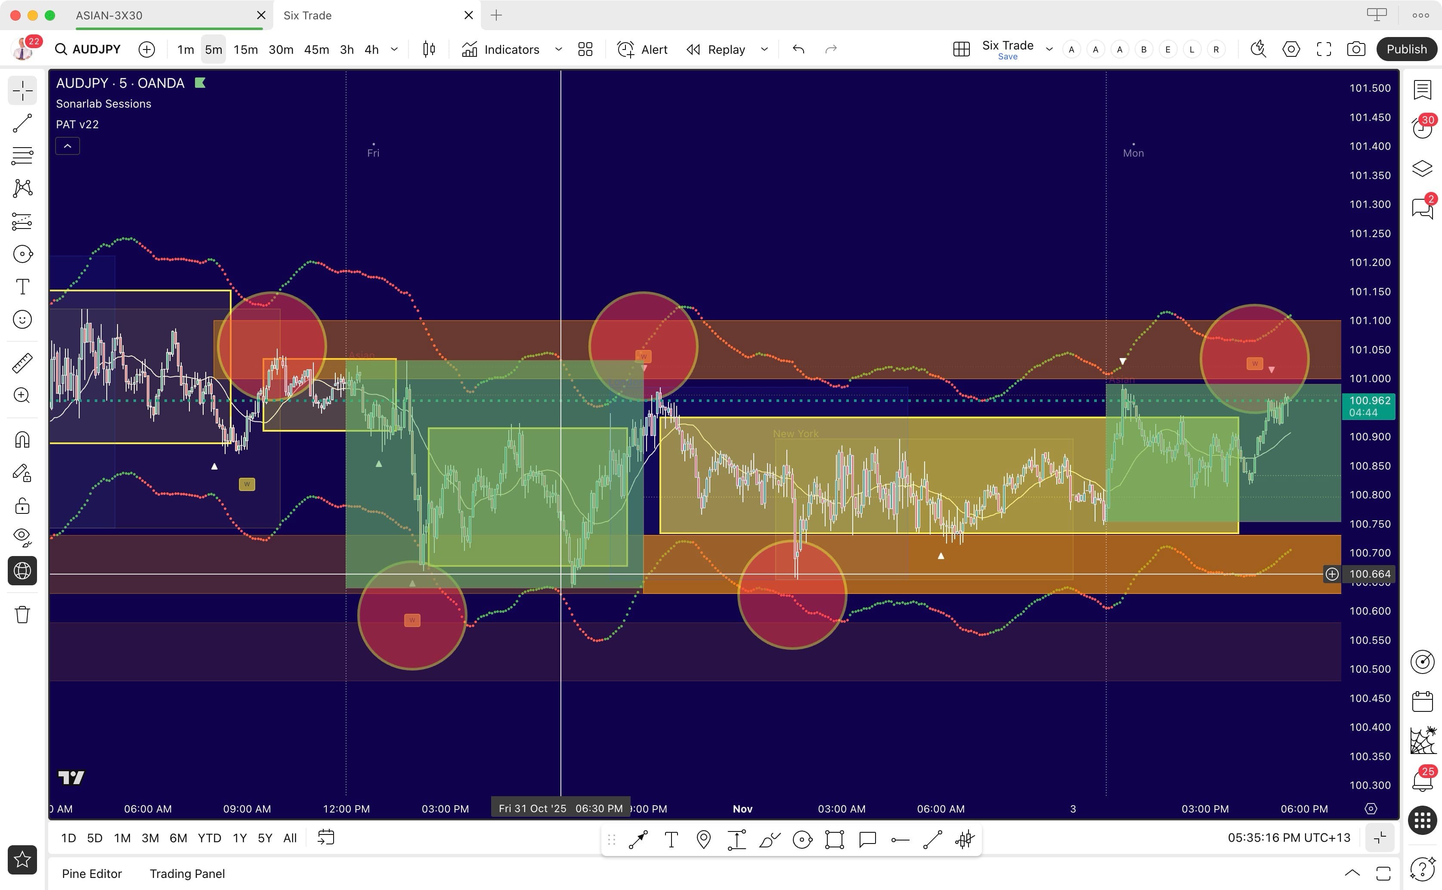Lock all drawings with the padlock icon
The width and height of the screenshot is (1442, 890).
click(22, 506)
